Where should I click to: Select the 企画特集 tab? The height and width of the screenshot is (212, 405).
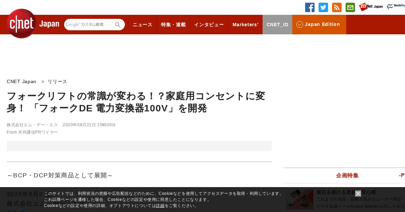click(x=347, y=175)
